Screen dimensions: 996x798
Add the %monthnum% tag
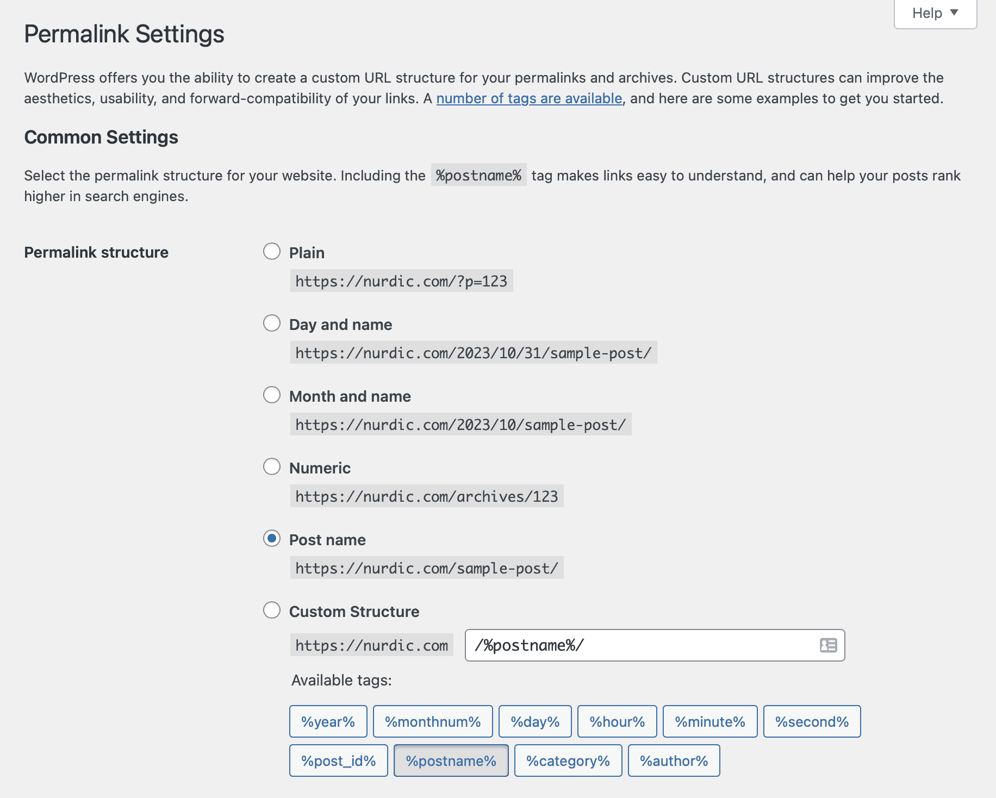tap(433, 721)
